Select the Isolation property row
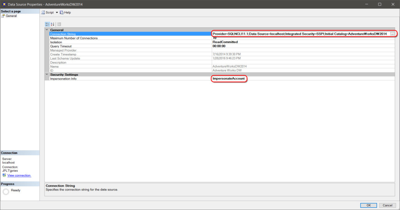The width and height of the screenshot is (400, 210). [56, 42]
